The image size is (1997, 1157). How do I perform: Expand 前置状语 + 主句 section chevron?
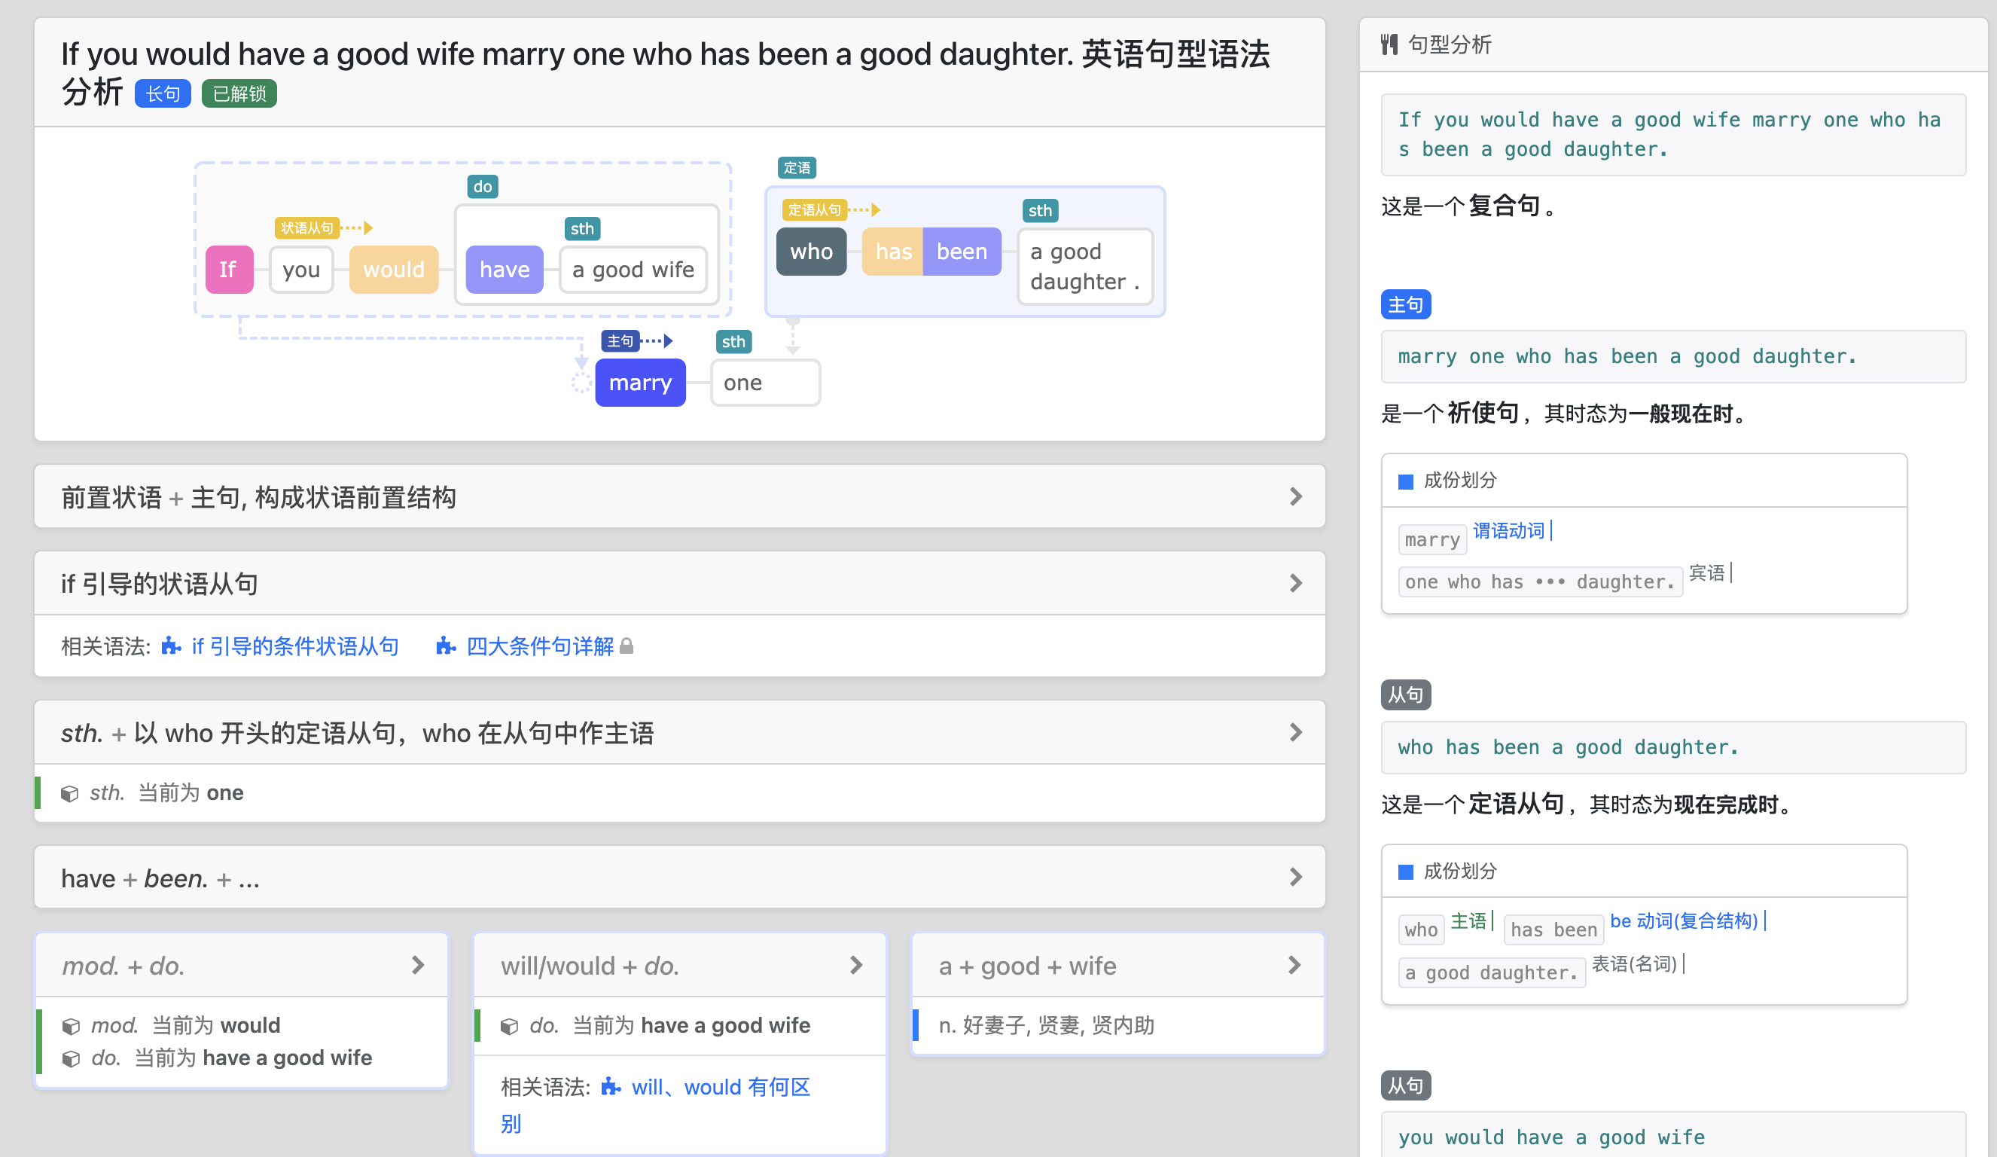point(1296,497)
